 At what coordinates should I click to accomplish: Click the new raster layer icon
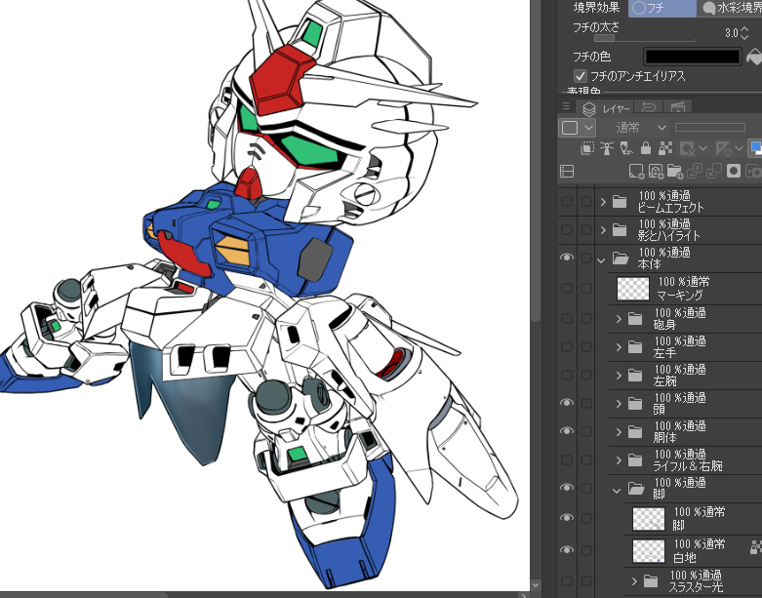[636, 171]
